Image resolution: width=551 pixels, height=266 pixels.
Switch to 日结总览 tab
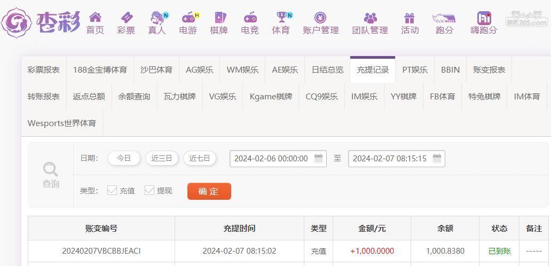pos(327,69)
